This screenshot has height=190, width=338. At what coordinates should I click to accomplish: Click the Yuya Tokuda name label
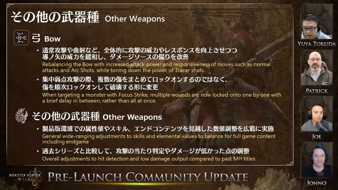point(316,44)
